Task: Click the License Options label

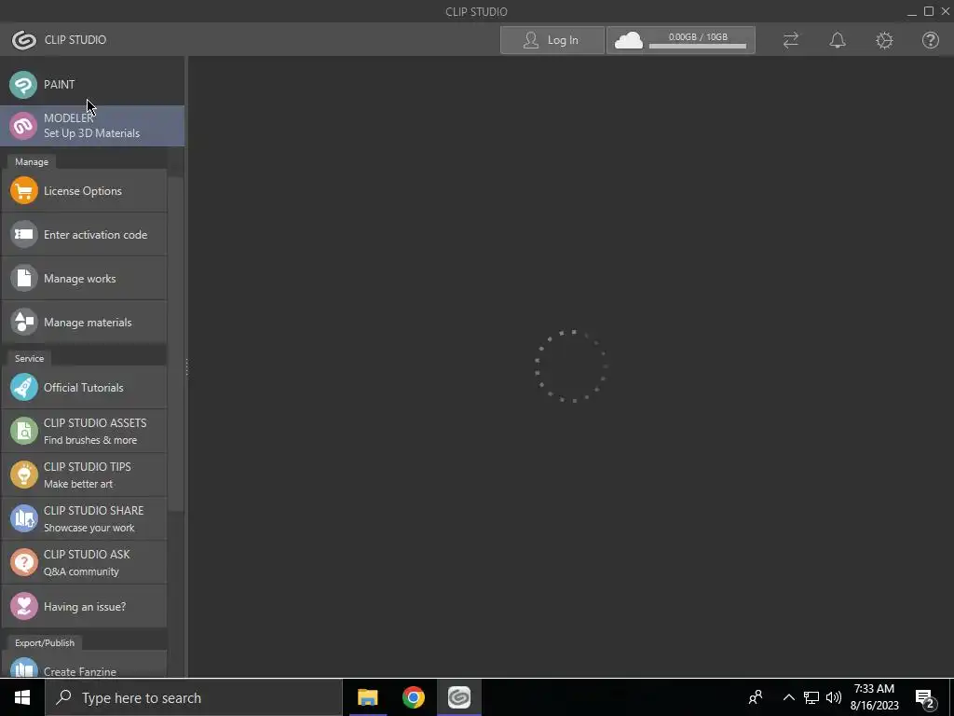Action: 83,191
